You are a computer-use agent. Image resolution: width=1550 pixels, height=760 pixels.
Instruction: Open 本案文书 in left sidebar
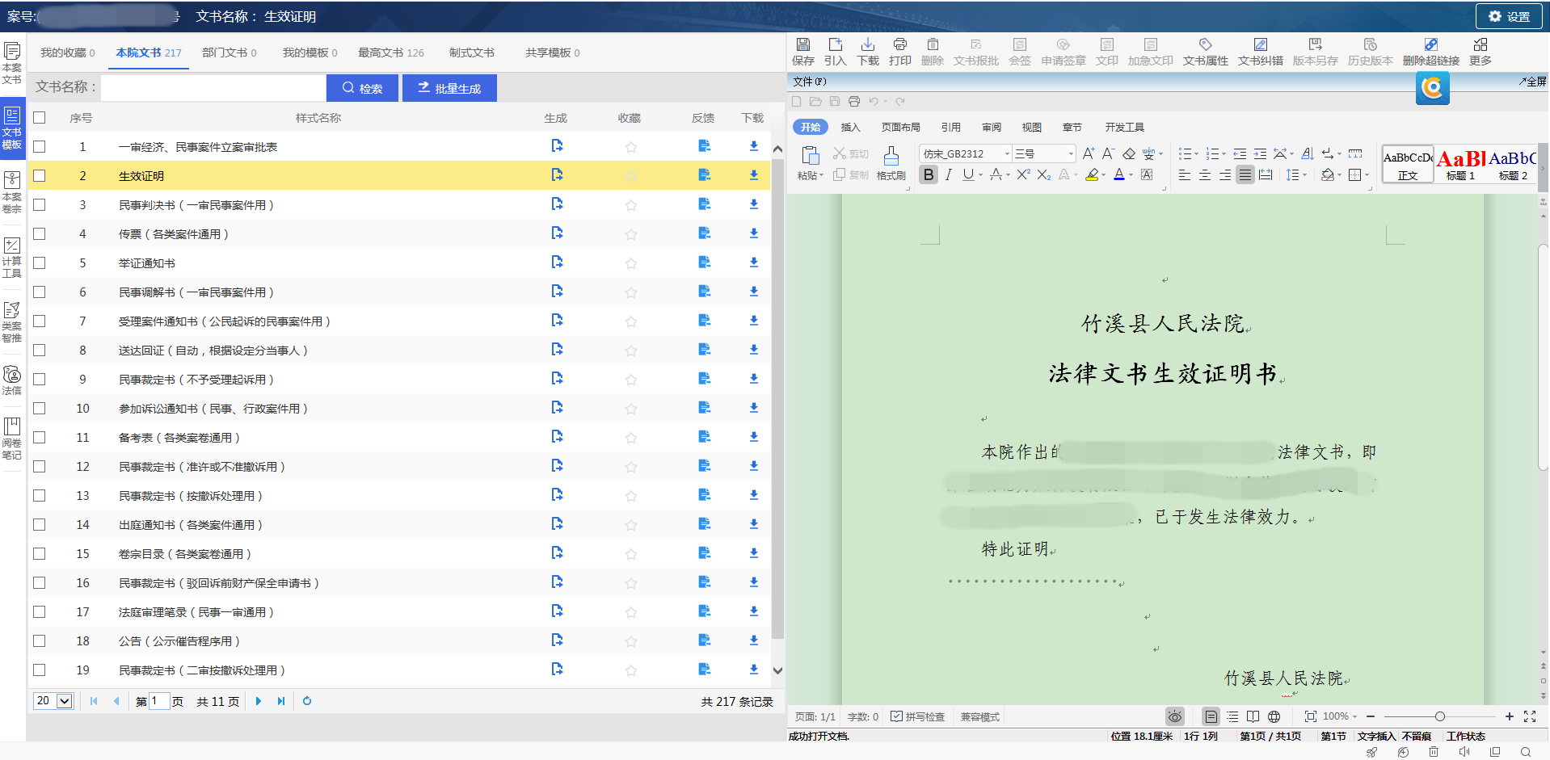(12, 64)
